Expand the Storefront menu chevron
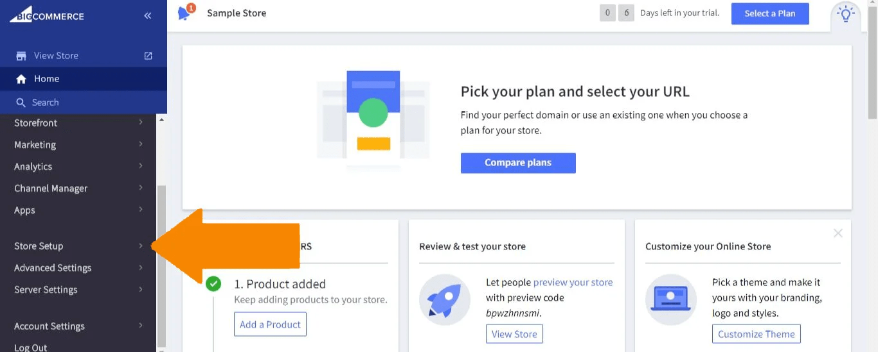The image size is (878, 352). pos(141,122)
